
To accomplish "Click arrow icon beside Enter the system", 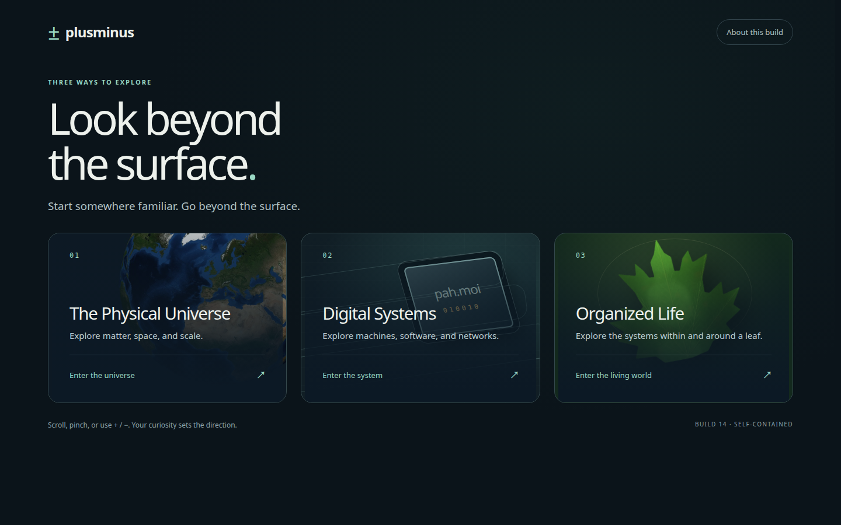I will pos(514,374).
